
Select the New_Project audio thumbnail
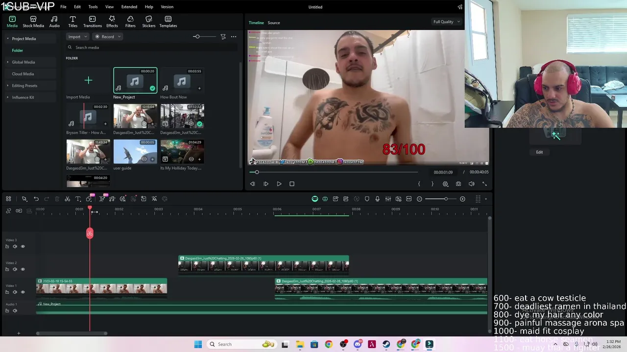coord(135,80)
